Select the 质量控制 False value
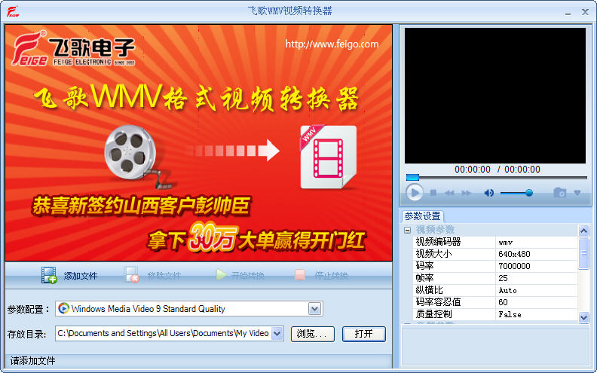Viewport: 597px width, 373px height. (537, 314)
